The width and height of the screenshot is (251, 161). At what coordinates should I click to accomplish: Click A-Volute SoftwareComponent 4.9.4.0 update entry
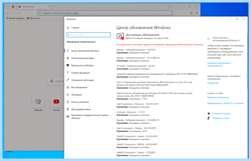tap(136, 67)
